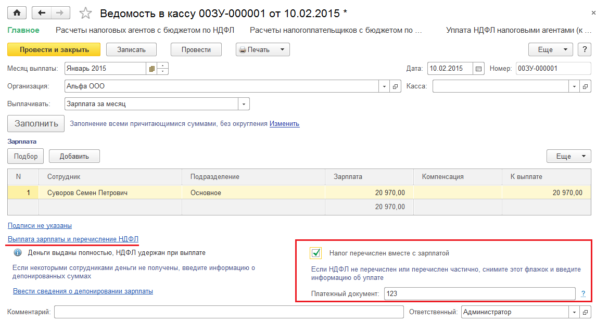Click the Провести и закрыть button

(x=54, y=49)
